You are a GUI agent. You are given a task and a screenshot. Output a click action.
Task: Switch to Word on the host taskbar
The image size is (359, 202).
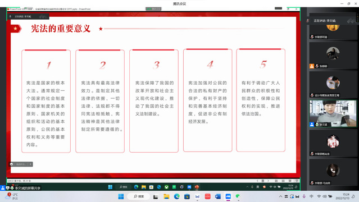218,196
